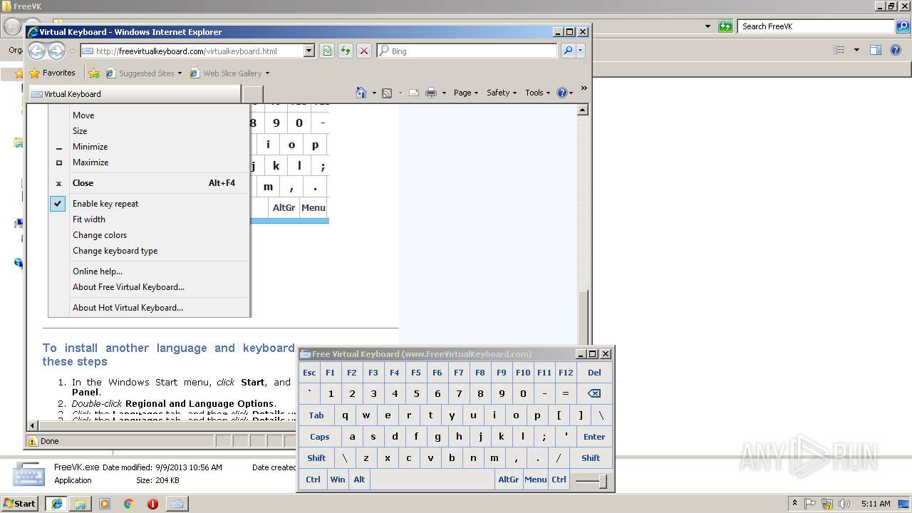Click into the Search FreeVK field
Image resolution: width=912 pixels, height=513 pixels.
coord(817,26)
